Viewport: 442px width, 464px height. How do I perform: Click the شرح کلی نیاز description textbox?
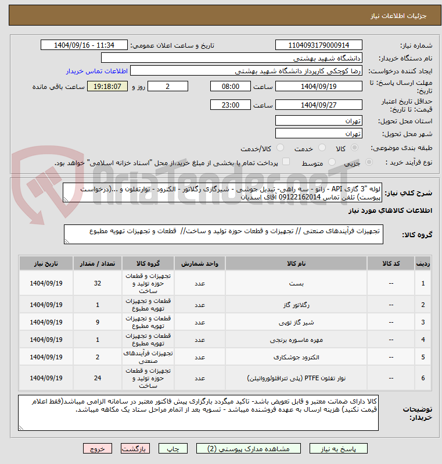222,192
